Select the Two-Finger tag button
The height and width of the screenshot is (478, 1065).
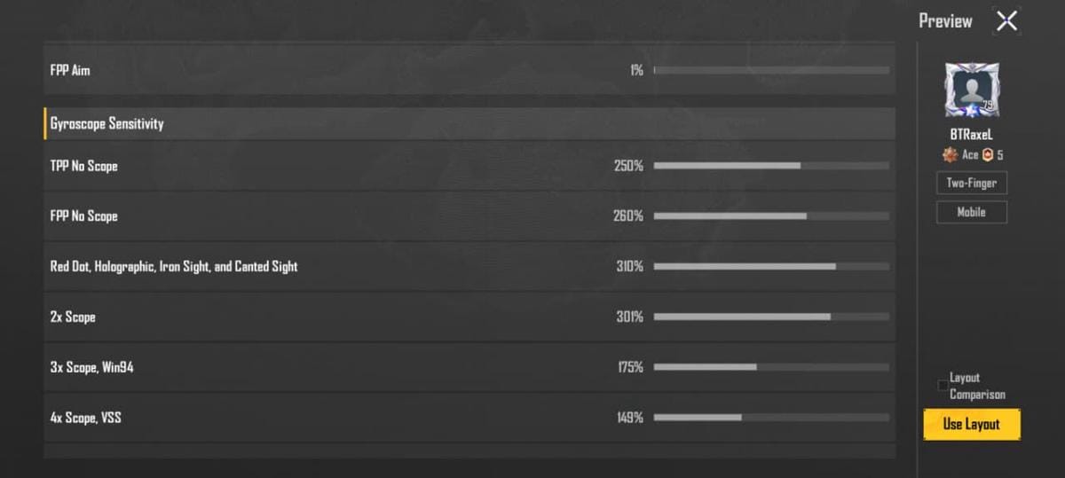(971, 184)
